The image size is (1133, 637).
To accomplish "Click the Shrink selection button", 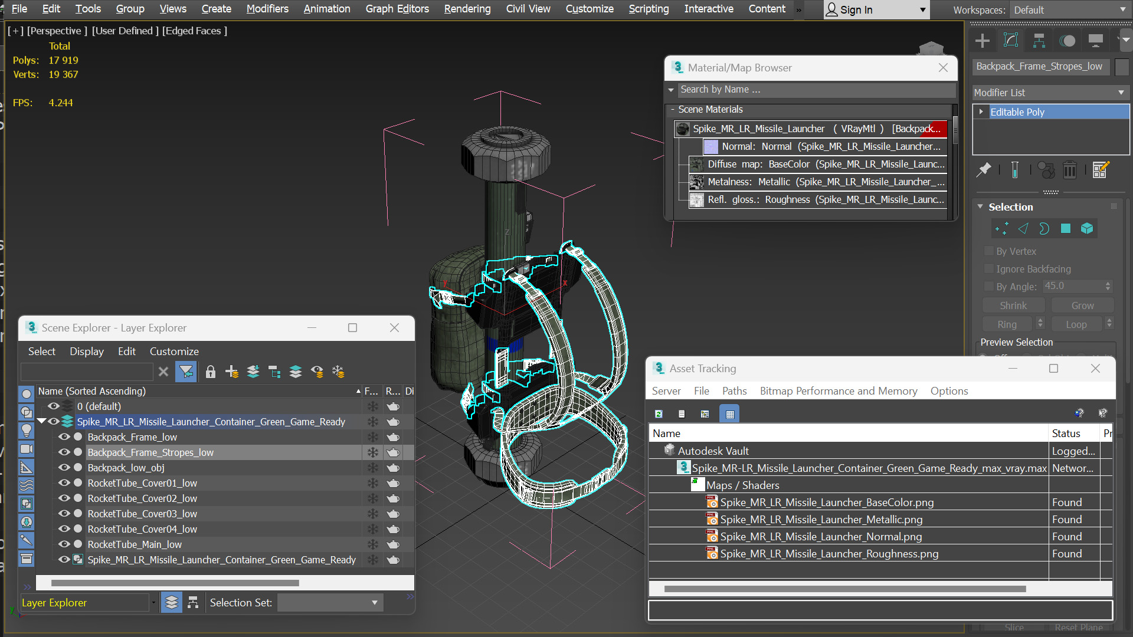I will pos(1013,306).
